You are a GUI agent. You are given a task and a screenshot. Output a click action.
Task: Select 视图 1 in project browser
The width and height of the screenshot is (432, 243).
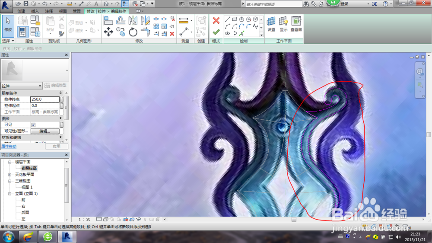[27, 187]
